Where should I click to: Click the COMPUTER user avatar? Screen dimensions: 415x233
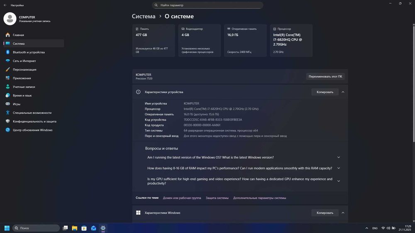10,19
